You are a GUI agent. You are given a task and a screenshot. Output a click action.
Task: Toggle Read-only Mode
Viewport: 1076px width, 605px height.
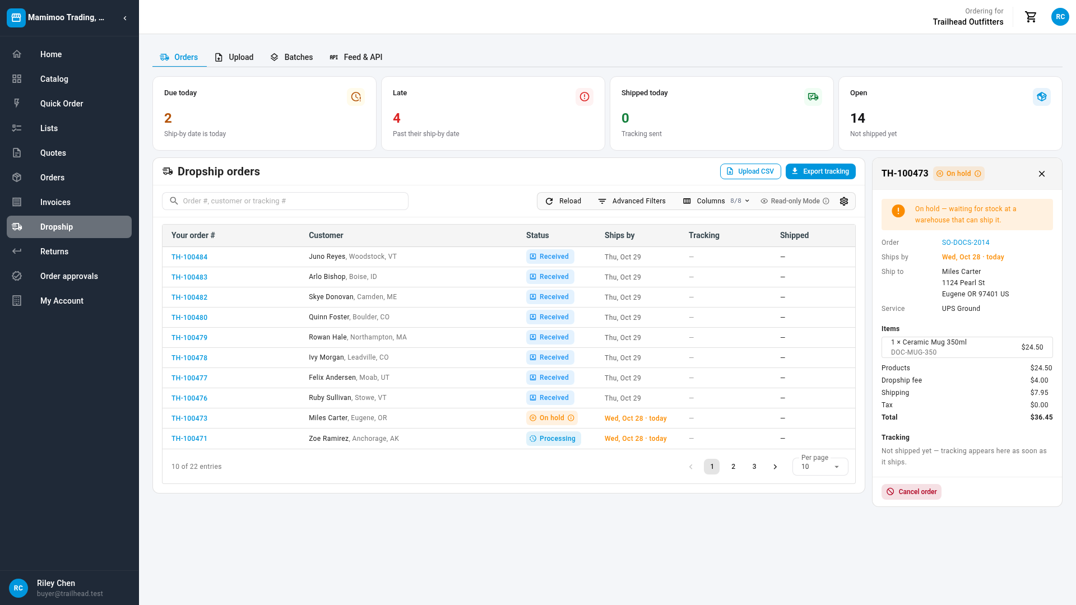click(x=790, y=201)
